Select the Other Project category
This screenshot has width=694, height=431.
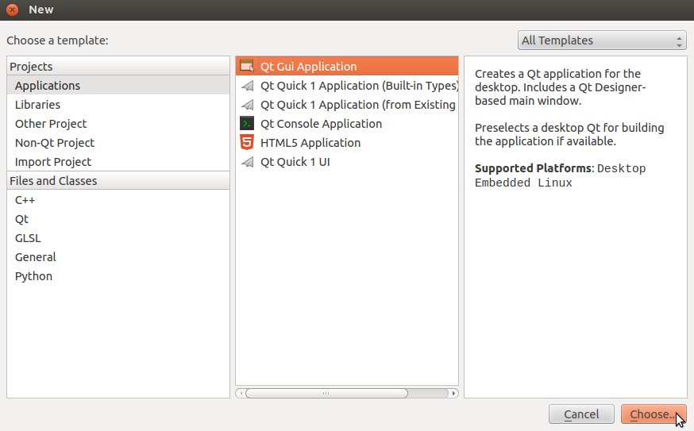coord(118,124)
